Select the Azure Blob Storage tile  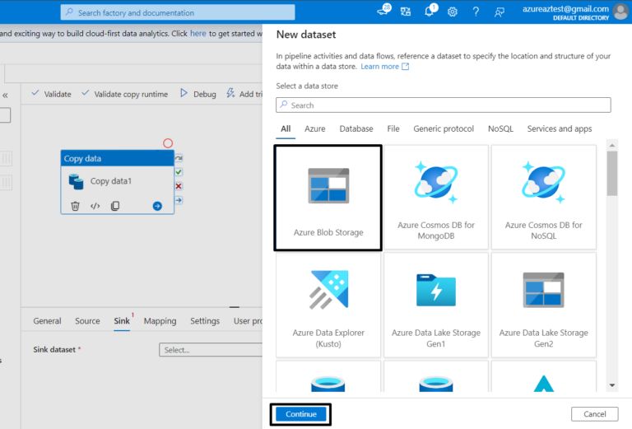coord(328,198)
